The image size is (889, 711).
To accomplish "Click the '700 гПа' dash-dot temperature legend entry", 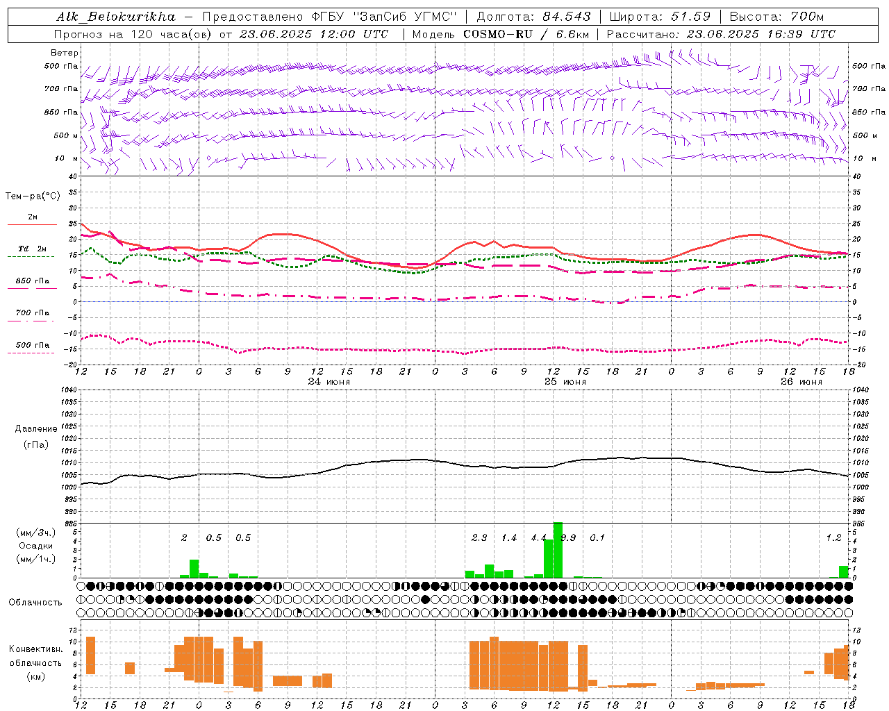I will tap(32, 313).
